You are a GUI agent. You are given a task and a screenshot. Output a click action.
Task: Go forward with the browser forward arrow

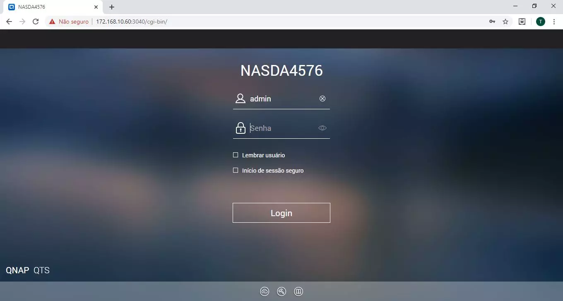tap(22, 22)
